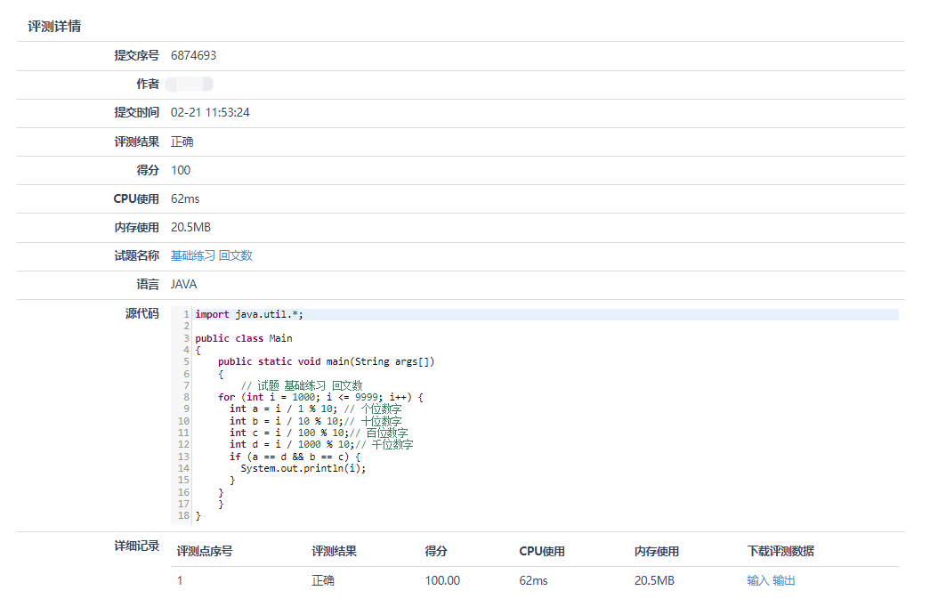The image size is (938, 615).
Task: Click line number 18 in the code gutter
Action: click(183, 515)
